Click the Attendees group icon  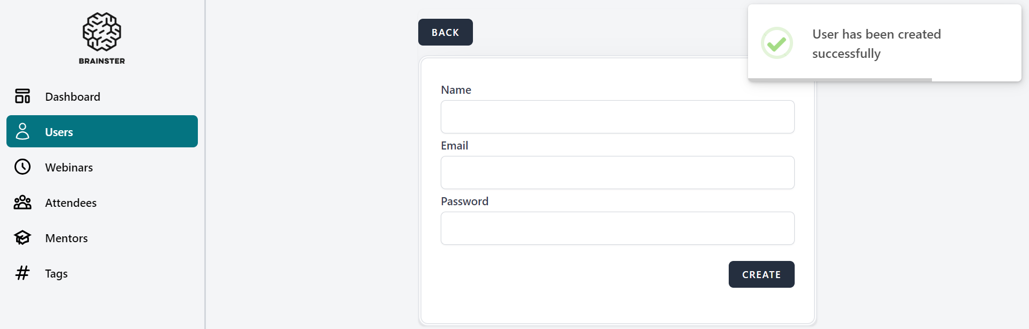tap(23, 203)
